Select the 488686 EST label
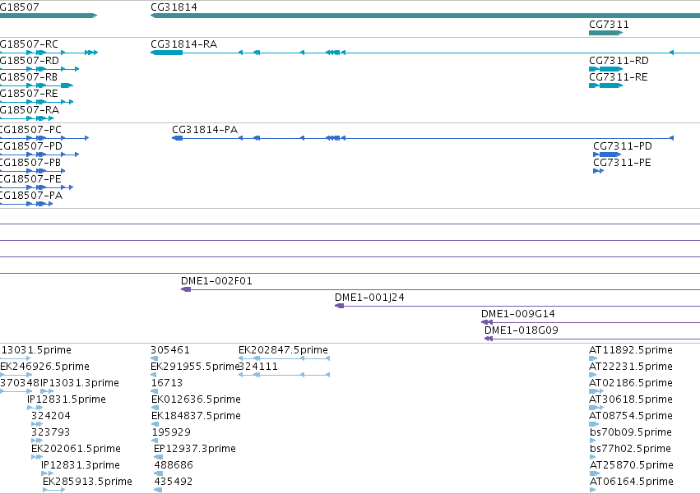This screenshot has width=700, height=494. click(x=174, y=465)
